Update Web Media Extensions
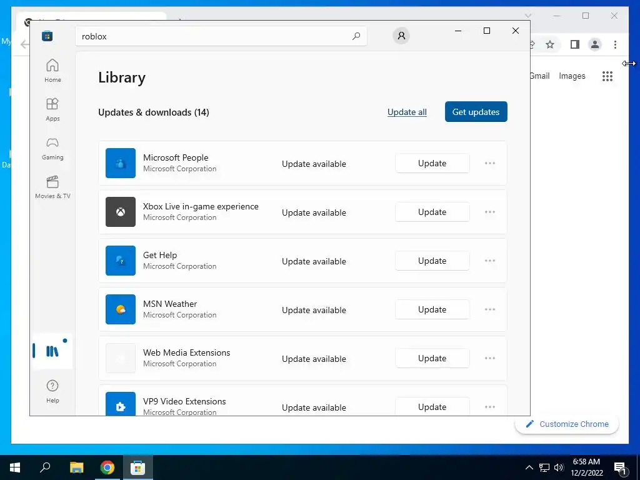640x480 pixels. [x=432, y=358]
